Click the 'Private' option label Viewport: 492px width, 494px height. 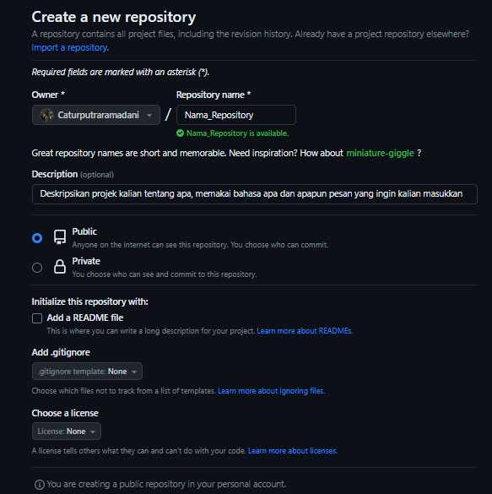[86, 261]
